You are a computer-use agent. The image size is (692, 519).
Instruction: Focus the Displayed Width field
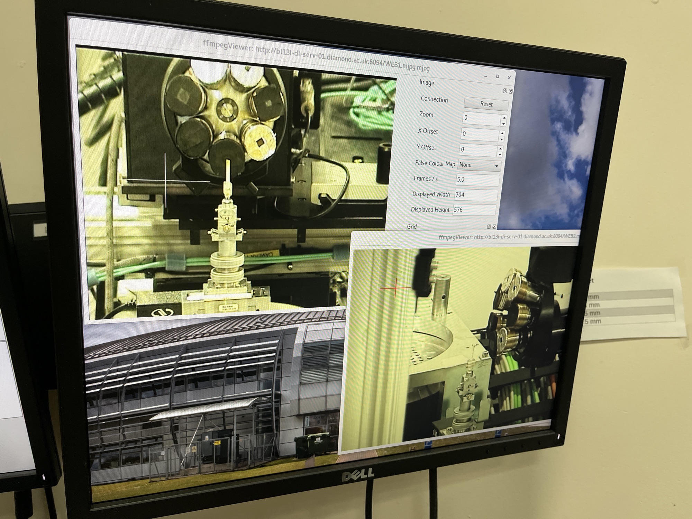[x=476, y=195]
